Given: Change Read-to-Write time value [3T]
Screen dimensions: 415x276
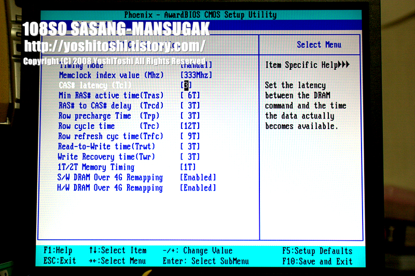Looking at the screenshot, I should point(190,147).
